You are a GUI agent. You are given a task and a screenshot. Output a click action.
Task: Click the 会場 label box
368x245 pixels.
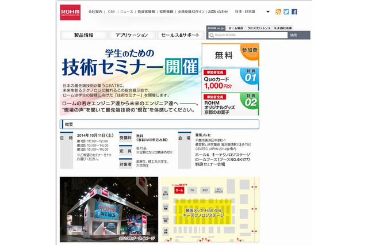point(185,150)
